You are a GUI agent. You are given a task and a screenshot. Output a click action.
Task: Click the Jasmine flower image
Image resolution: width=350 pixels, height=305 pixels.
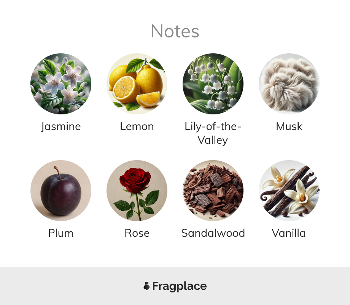[x=61, y=84]
